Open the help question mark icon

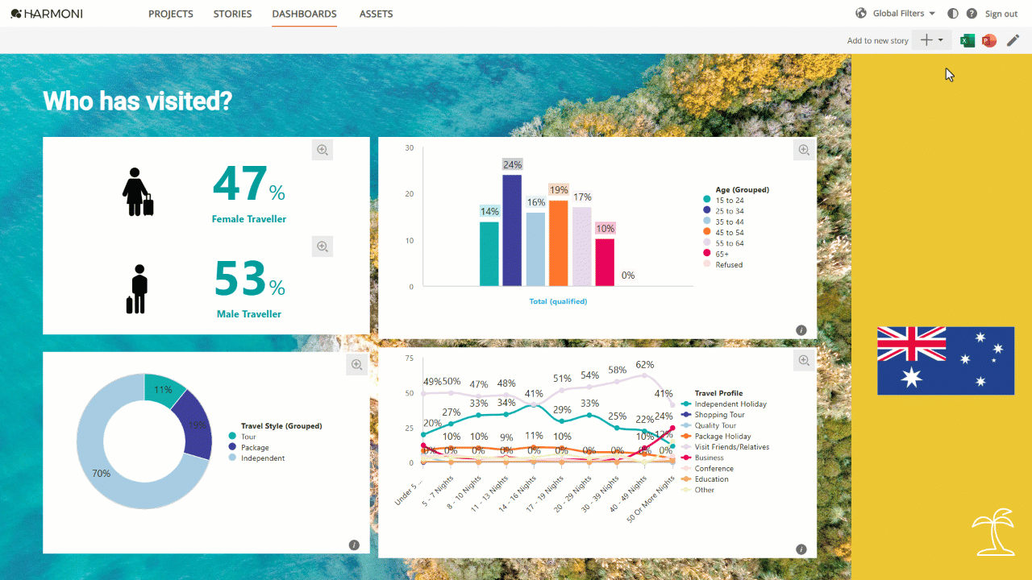tap(972, 14)
